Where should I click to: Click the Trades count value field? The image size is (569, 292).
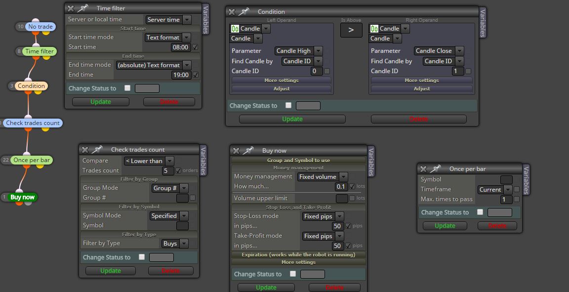click(168, 170)
